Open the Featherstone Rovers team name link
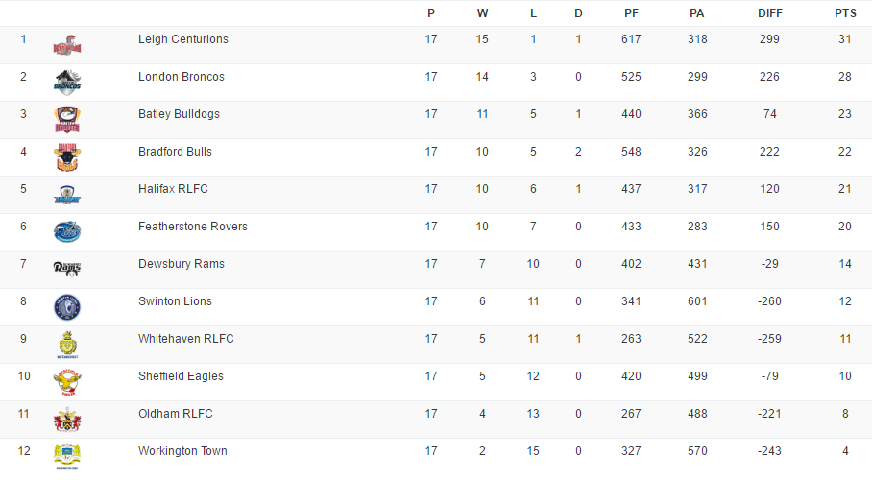The image size is (872, 480). tap(193, 227)
